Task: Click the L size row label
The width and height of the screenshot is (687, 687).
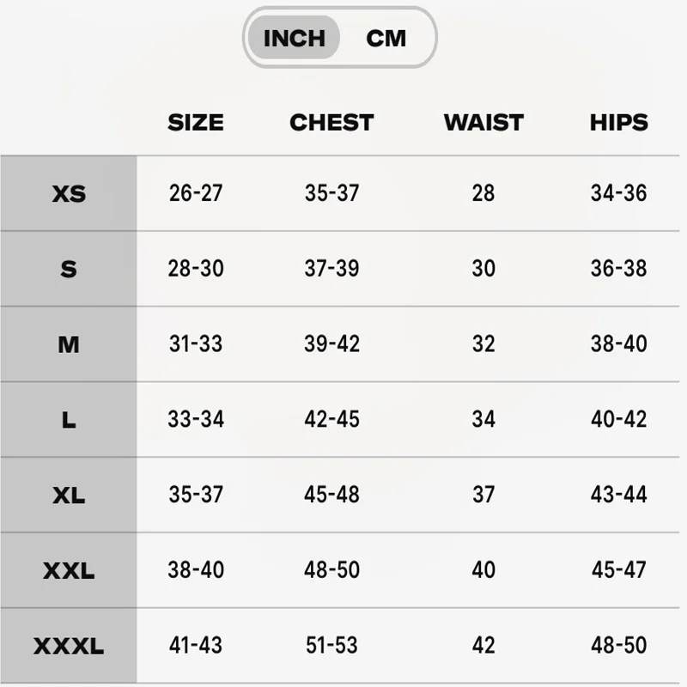Action: [69, 420]
